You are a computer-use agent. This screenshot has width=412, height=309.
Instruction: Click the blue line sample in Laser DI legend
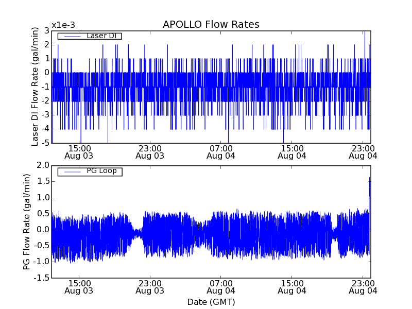pos(71,36)
